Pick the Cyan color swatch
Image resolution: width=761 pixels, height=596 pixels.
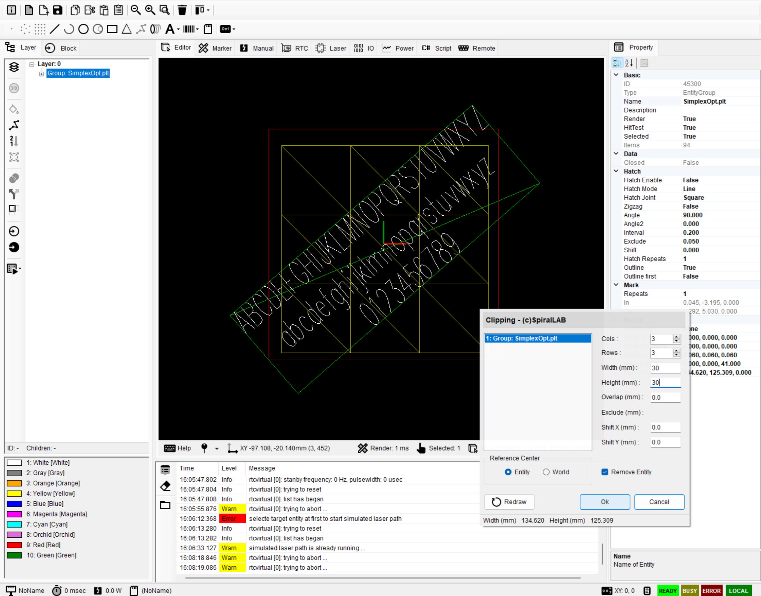coord(14,524)
